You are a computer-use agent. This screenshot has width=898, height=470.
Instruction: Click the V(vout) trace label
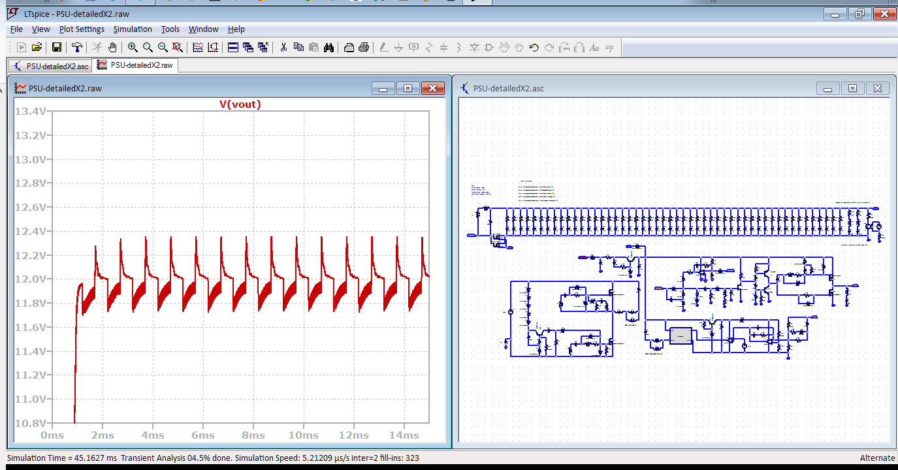click(x=240, y=104)
